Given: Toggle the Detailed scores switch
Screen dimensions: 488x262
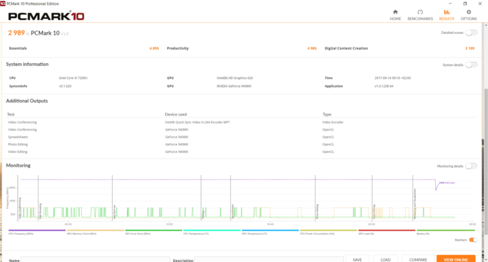Looking at the screenshot, I should pyautogui.click(x=471, y=33).
